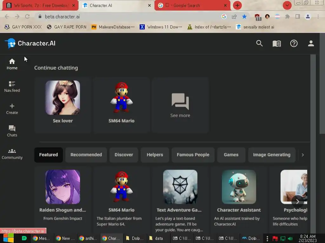Select the Featured category tab
325x243 pixels.
pyautogui.click(x=49, y=155)
